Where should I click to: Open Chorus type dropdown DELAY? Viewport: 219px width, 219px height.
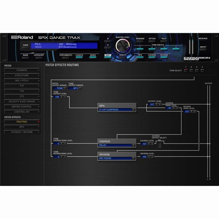(134, 145)
